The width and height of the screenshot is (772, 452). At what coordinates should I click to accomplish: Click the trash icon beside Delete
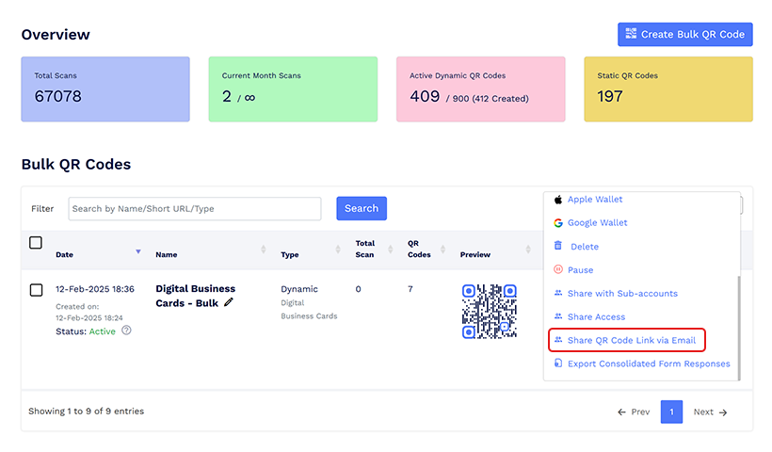coord(558,246)
